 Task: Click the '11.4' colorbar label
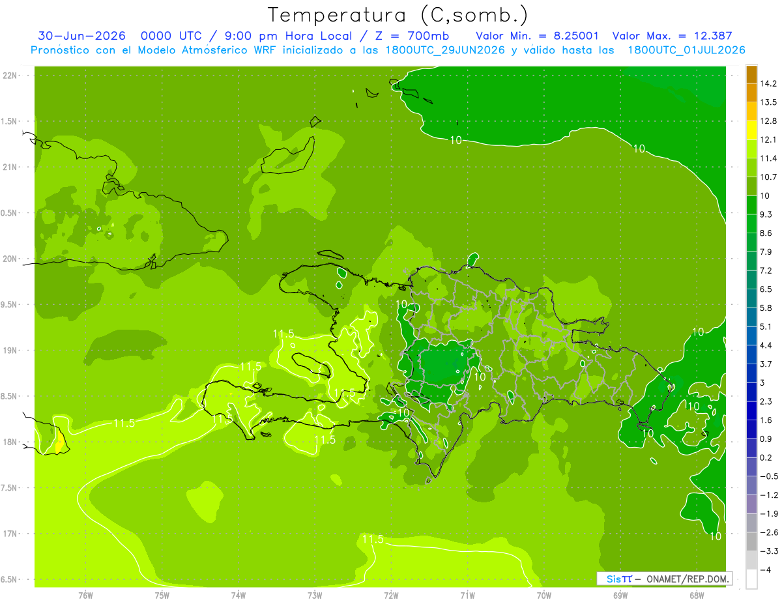[x=768, y=158]
